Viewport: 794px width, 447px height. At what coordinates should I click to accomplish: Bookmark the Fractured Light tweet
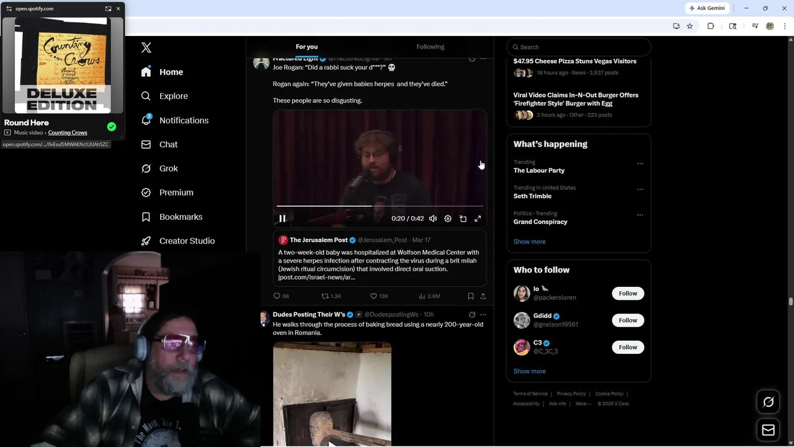tap(471, 296)
